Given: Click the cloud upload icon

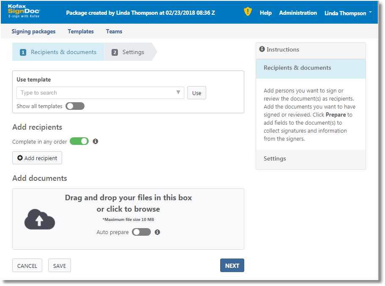Looking at the screenshot, I should click(x=40, y=220).
